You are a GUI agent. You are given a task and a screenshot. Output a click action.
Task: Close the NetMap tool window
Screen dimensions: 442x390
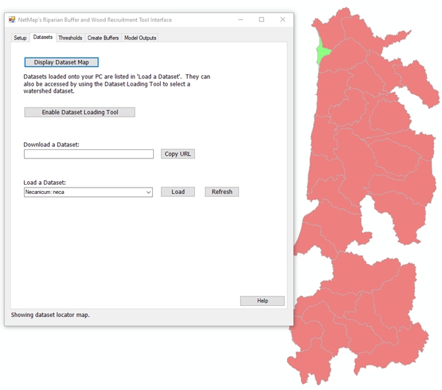tap(283, 20)
